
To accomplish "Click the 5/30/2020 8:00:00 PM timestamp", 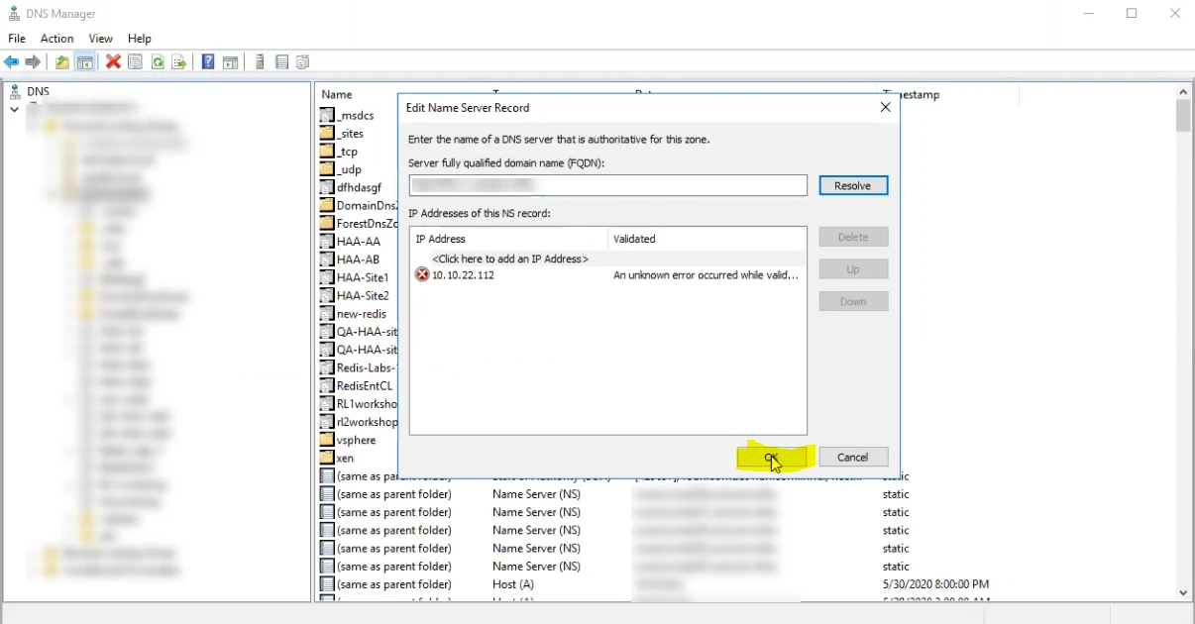I will 935,584.
